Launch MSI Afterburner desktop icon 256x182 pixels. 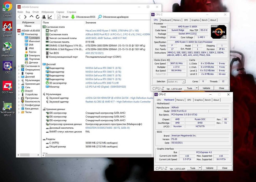point(8,49)
